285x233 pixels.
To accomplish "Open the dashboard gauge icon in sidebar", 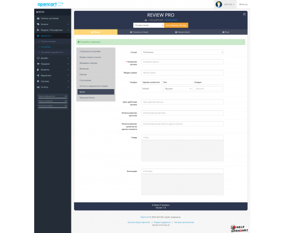I will tap(38, 18).
